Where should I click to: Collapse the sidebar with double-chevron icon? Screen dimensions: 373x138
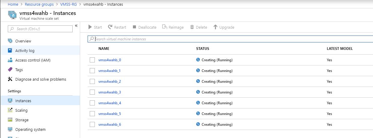tap(76, 26)
